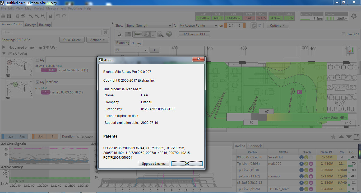The height and width of the screenshot is (193, 361).
Task: Open the My Access Points dropdown
Action: click(198, 26)
